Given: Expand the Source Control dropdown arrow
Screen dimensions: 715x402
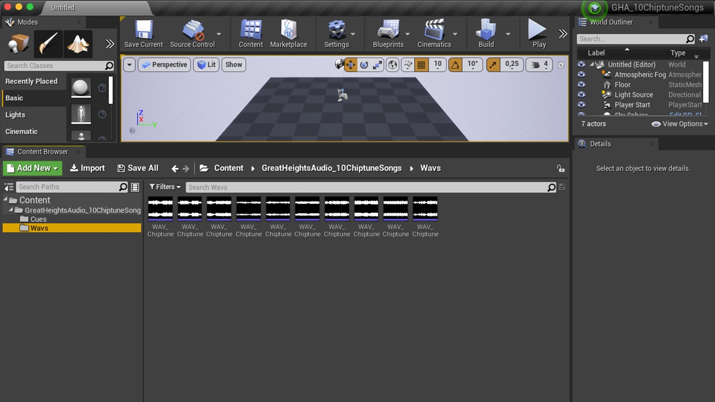Looking at the screenshot, I should pyautogui.click(x=218, y=34).
